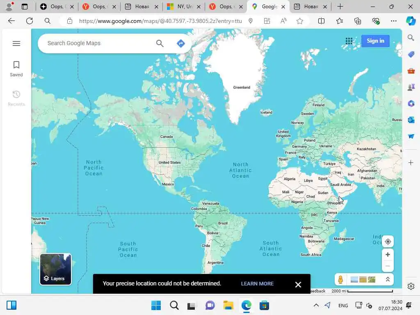
Task: View site information lock icon
Action: tap(70, 21)
